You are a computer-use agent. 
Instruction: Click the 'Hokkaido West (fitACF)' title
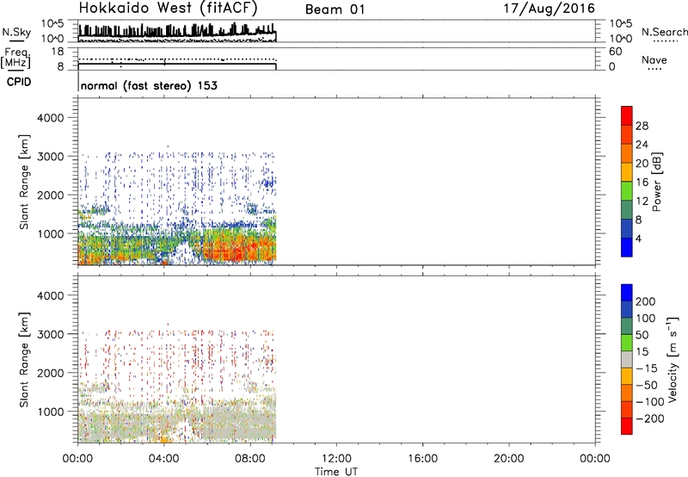(168, 8)
